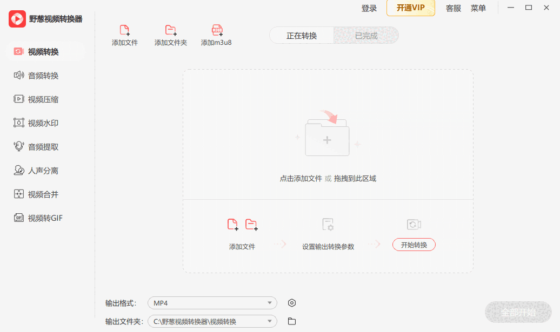The image size is (560, 332).
Task: Open 人声分离 vocal separation tool
Action: tap(43, 171)
